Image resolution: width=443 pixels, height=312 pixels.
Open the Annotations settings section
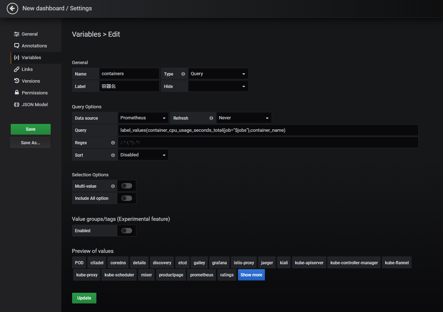click(x=34, y=46)
